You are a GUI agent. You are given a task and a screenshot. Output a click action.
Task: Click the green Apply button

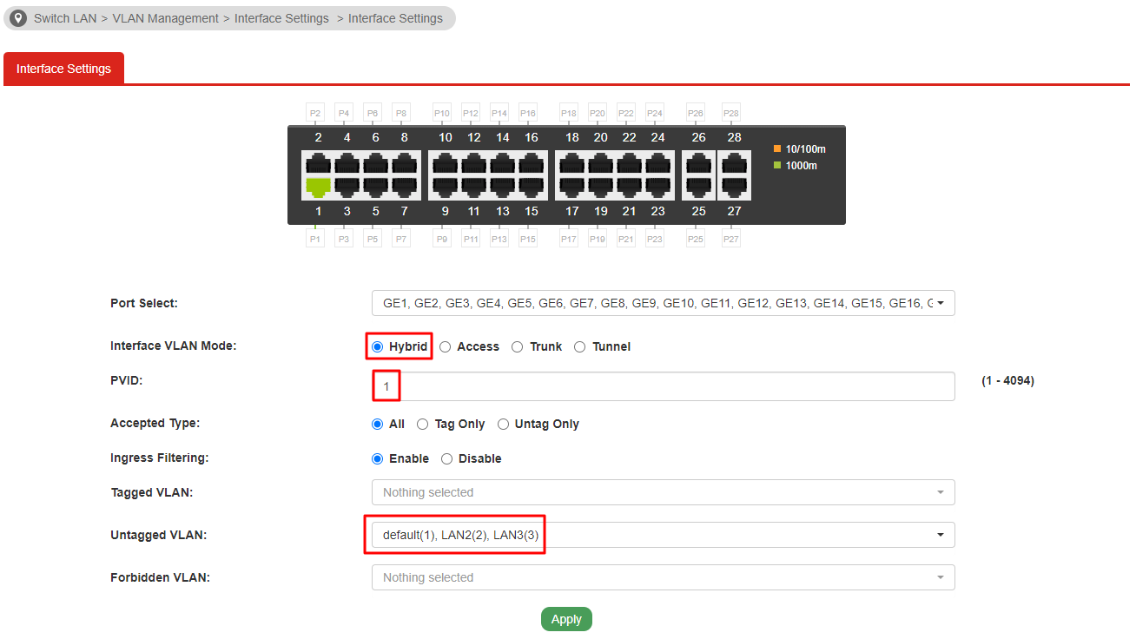tap(566, 619)
